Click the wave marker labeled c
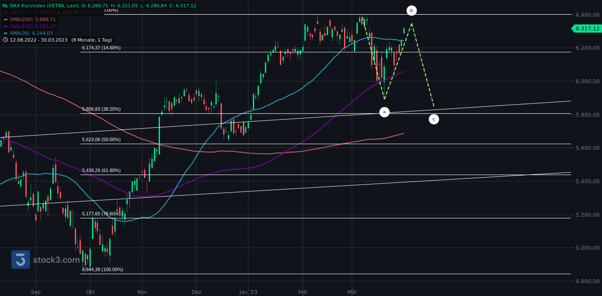Image resolution: width=602 pixels, height=296 pixels. click(433, 119)
